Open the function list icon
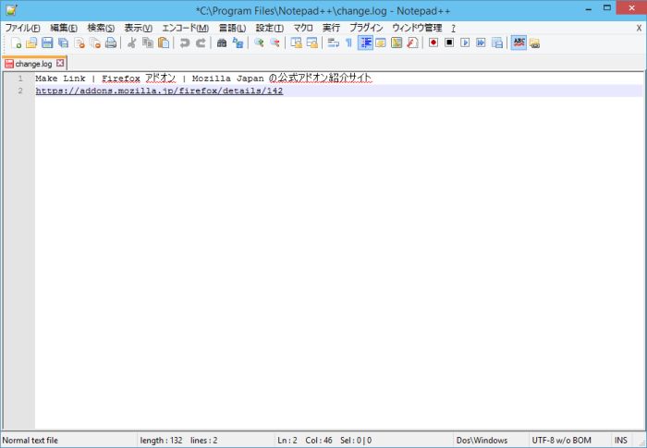 (412, 42)
